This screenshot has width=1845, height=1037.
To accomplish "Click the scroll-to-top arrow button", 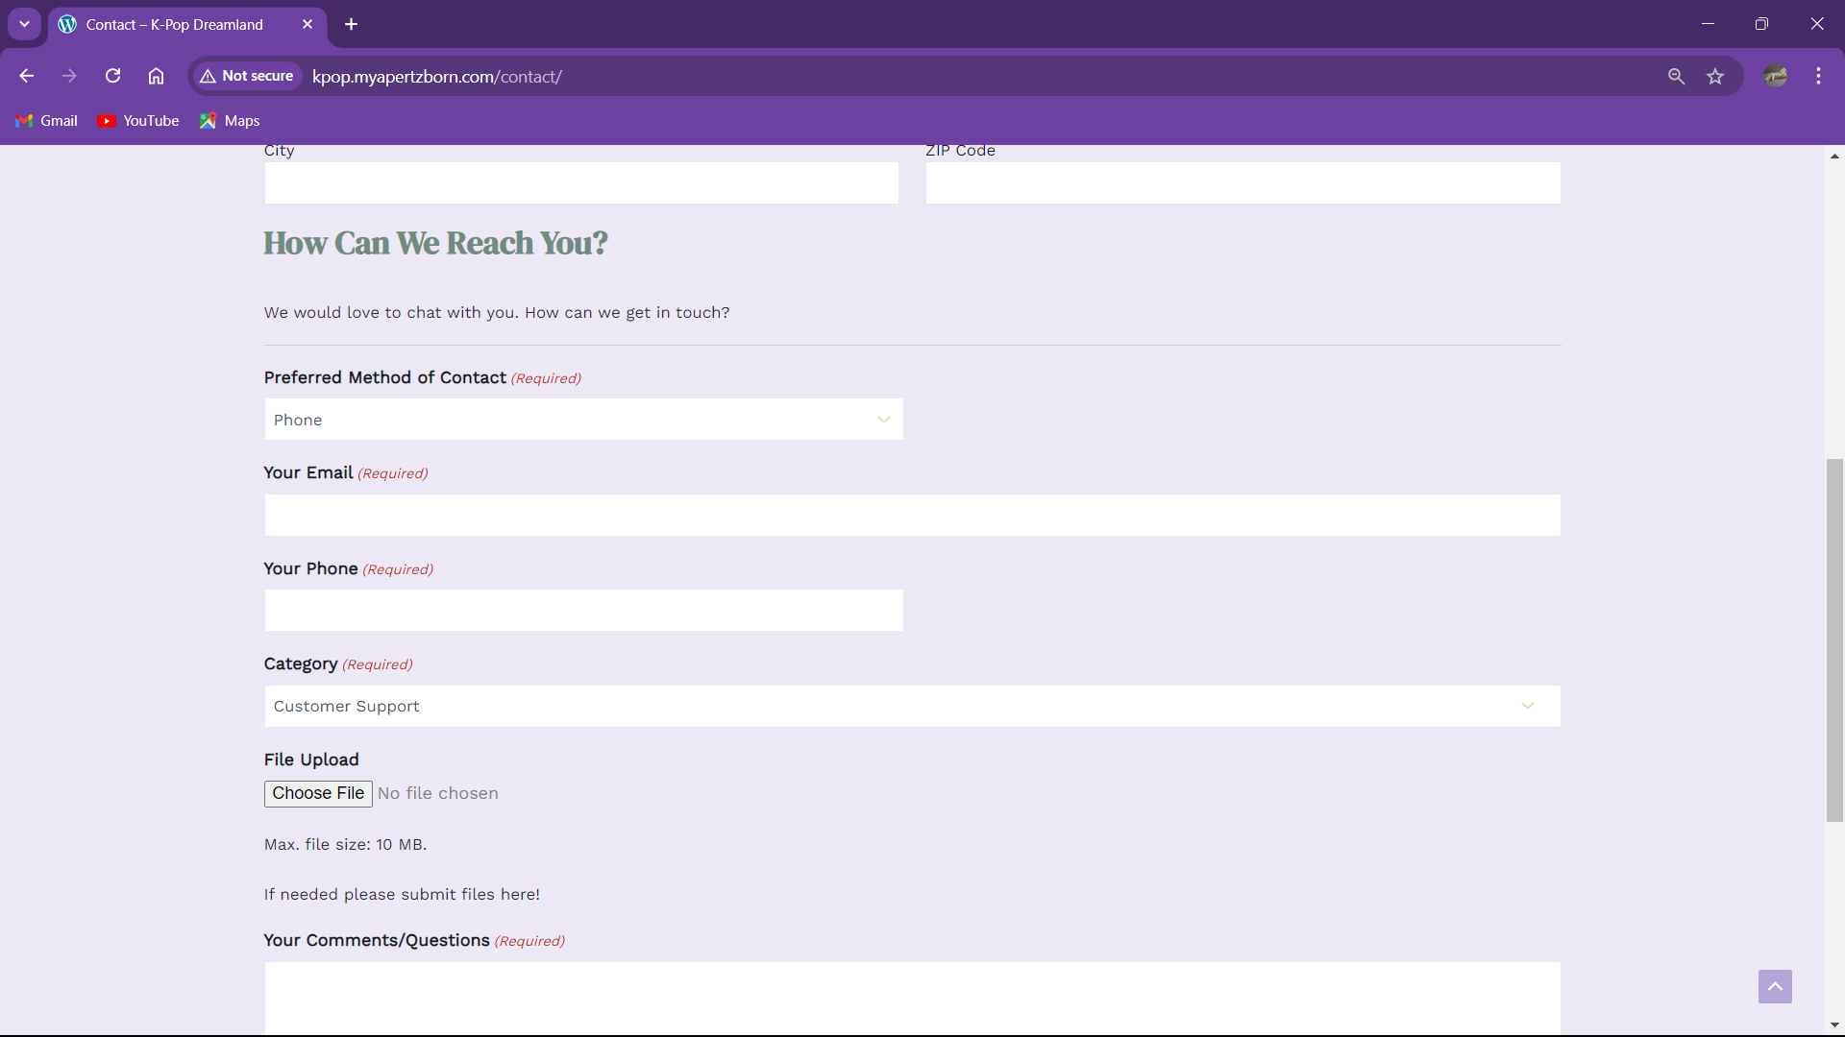I will pyautogui.click(x=1775, y=986).
